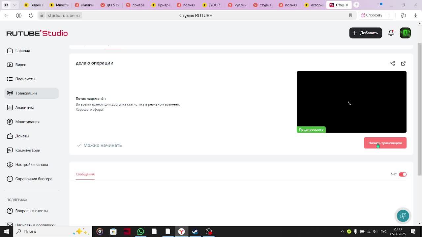Viewport: 422px width, 237px height.
Task: Open stream in new window icon
Action: tap(403, 63)
